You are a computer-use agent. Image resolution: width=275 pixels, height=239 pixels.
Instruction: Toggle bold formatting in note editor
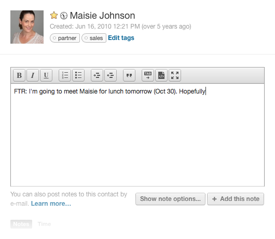pyautogui.click(x=19, y=75)
